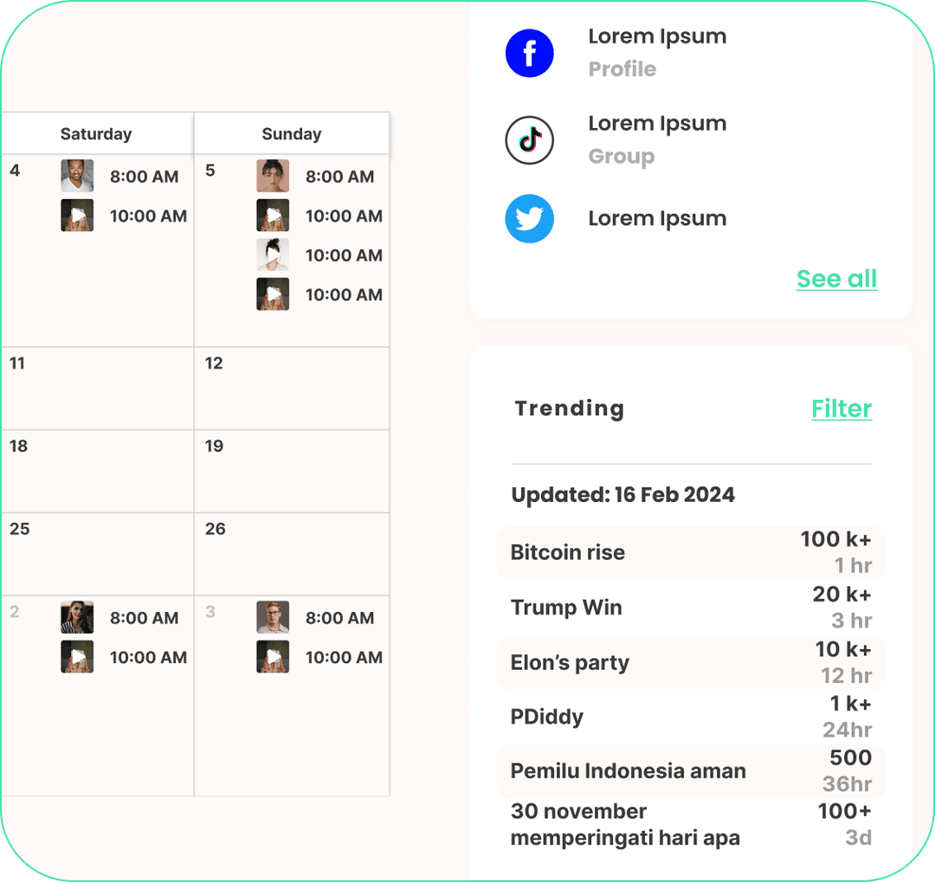Viewport: 935px width, 882px height.
Task: Select the Saturday column header
Action: [96, 134]
